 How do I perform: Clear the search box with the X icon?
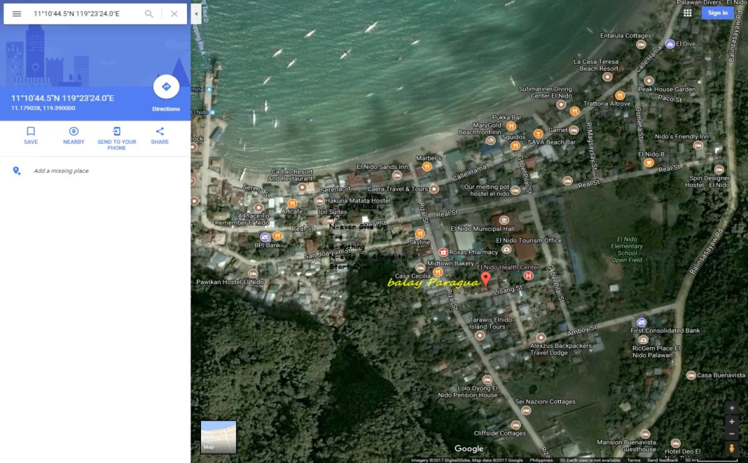click(x=174, y=14)
